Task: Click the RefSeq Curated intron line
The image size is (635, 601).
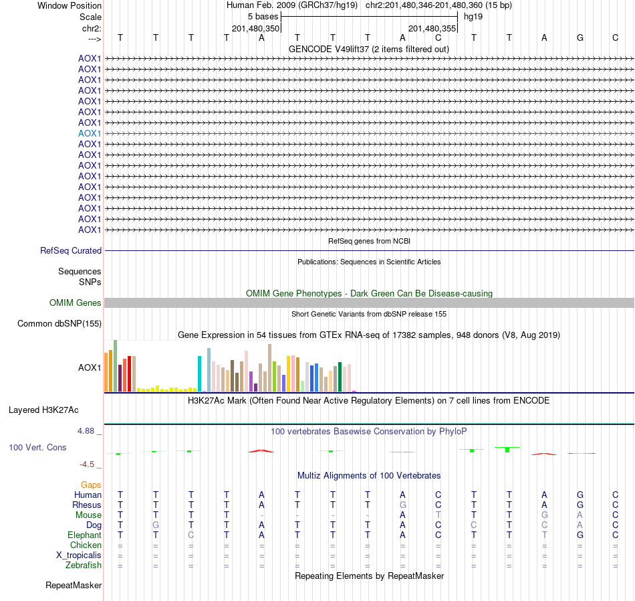Action: (369, 250)
